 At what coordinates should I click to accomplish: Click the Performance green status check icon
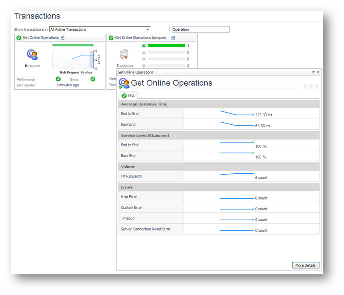pyautogui.click(x=58, y=79)
